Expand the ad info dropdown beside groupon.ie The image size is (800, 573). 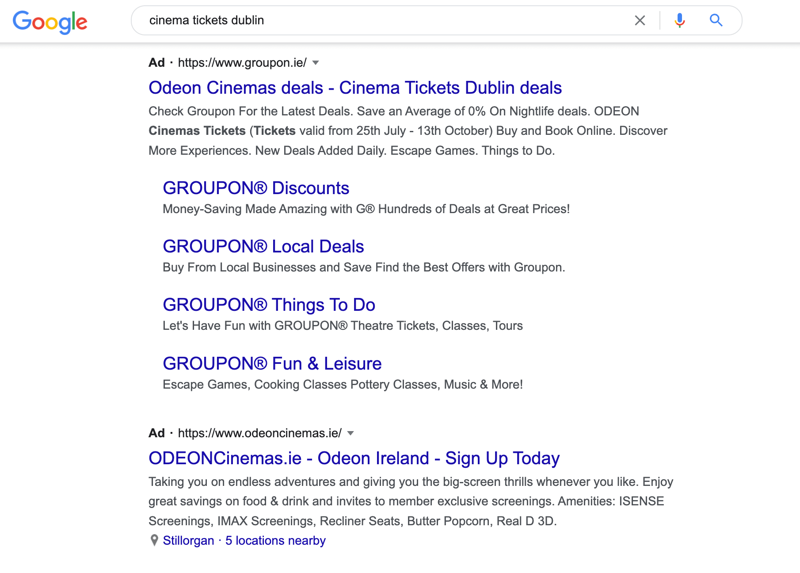click(316, 63)
